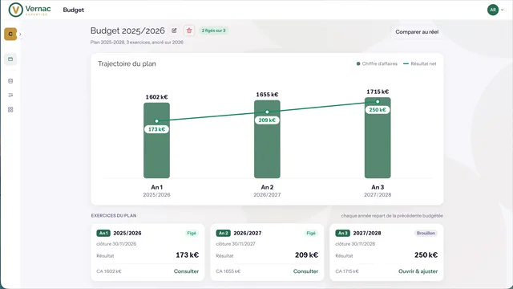Screen dimensions: 513x289
Task: Click the Trajectoire du plan heading
Action: 127,64
